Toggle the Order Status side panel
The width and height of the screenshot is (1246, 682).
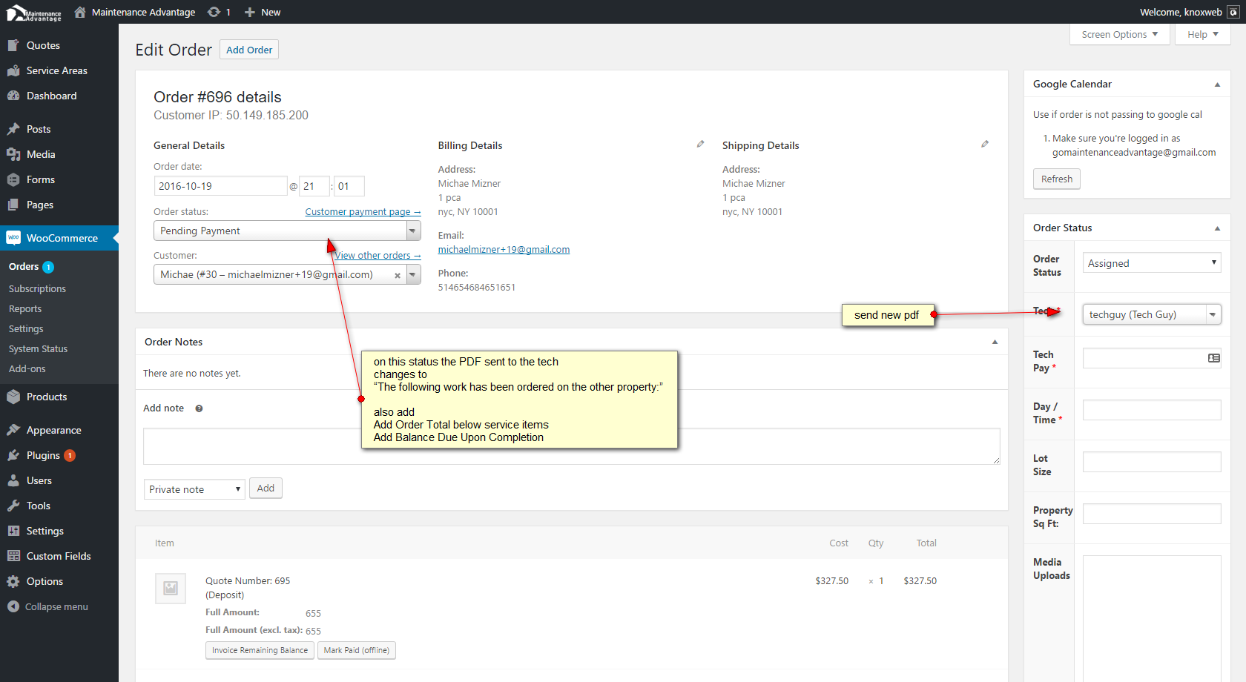(x=1216, y=228)
